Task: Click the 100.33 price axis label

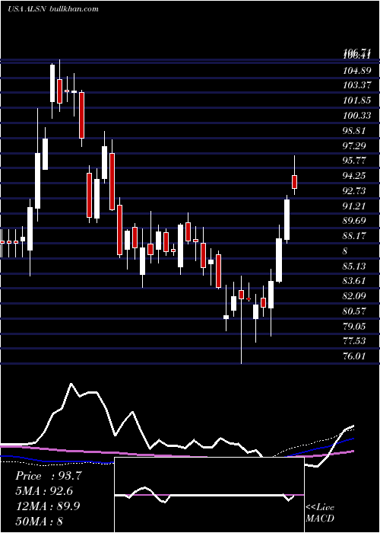Action: tap(356, 116)
